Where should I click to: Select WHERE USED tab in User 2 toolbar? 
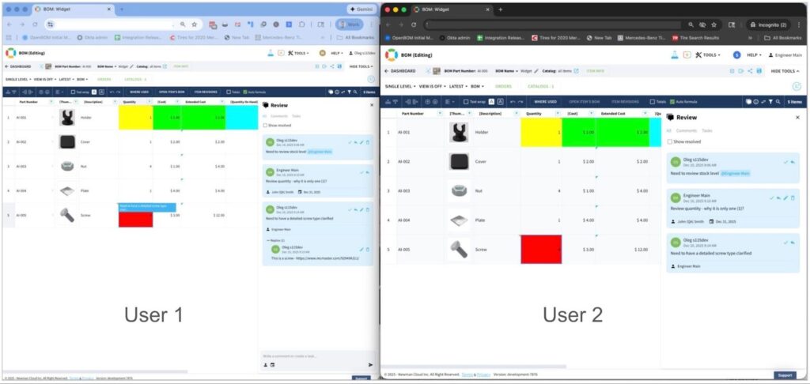(546, 102)
